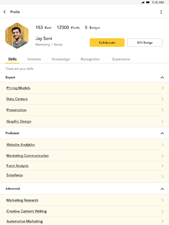
Task: Tap the chevron next to Data Centers
Action: point(162,99)
